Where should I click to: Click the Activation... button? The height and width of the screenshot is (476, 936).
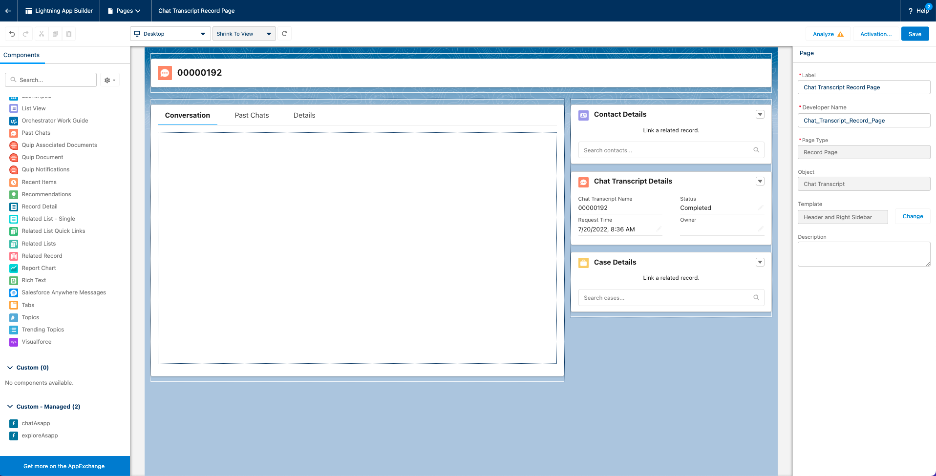(x=875, y=34)
